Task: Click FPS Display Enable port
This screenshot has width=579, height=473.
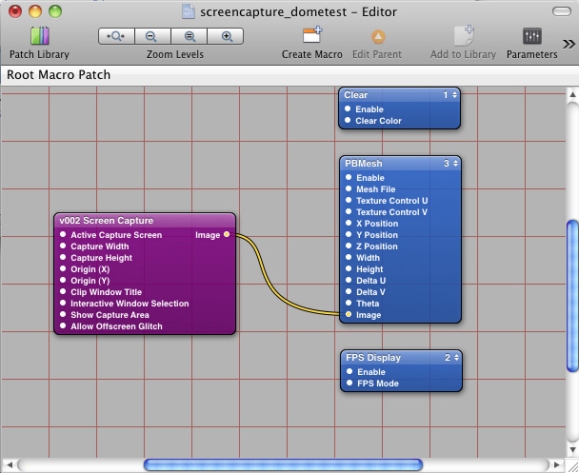Action: [349, 371]
